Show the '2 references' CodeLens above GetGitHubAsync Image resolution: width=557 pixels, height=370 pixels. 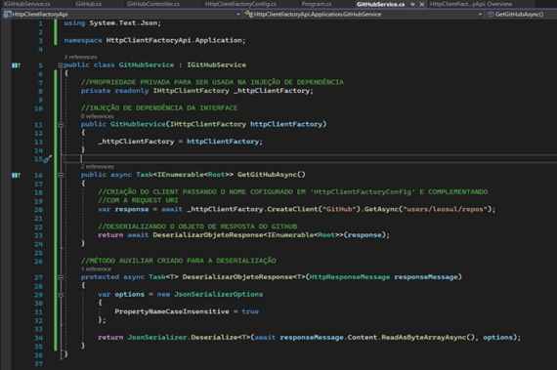pos(97,167)
